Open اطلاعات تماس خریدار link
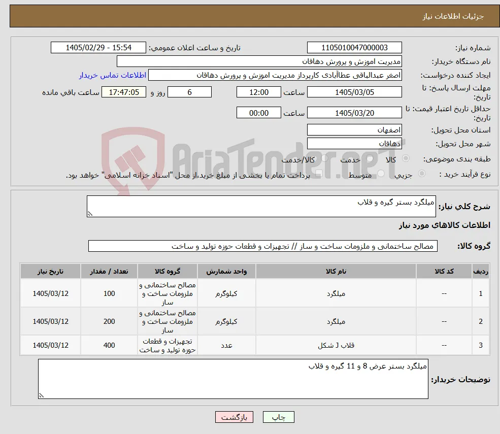The image size is (500, 434). tap(113, 75)
